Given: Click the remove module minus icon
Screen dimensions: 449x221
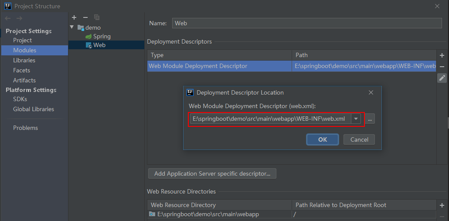Looking at the screenshot, I should point(85,17).
